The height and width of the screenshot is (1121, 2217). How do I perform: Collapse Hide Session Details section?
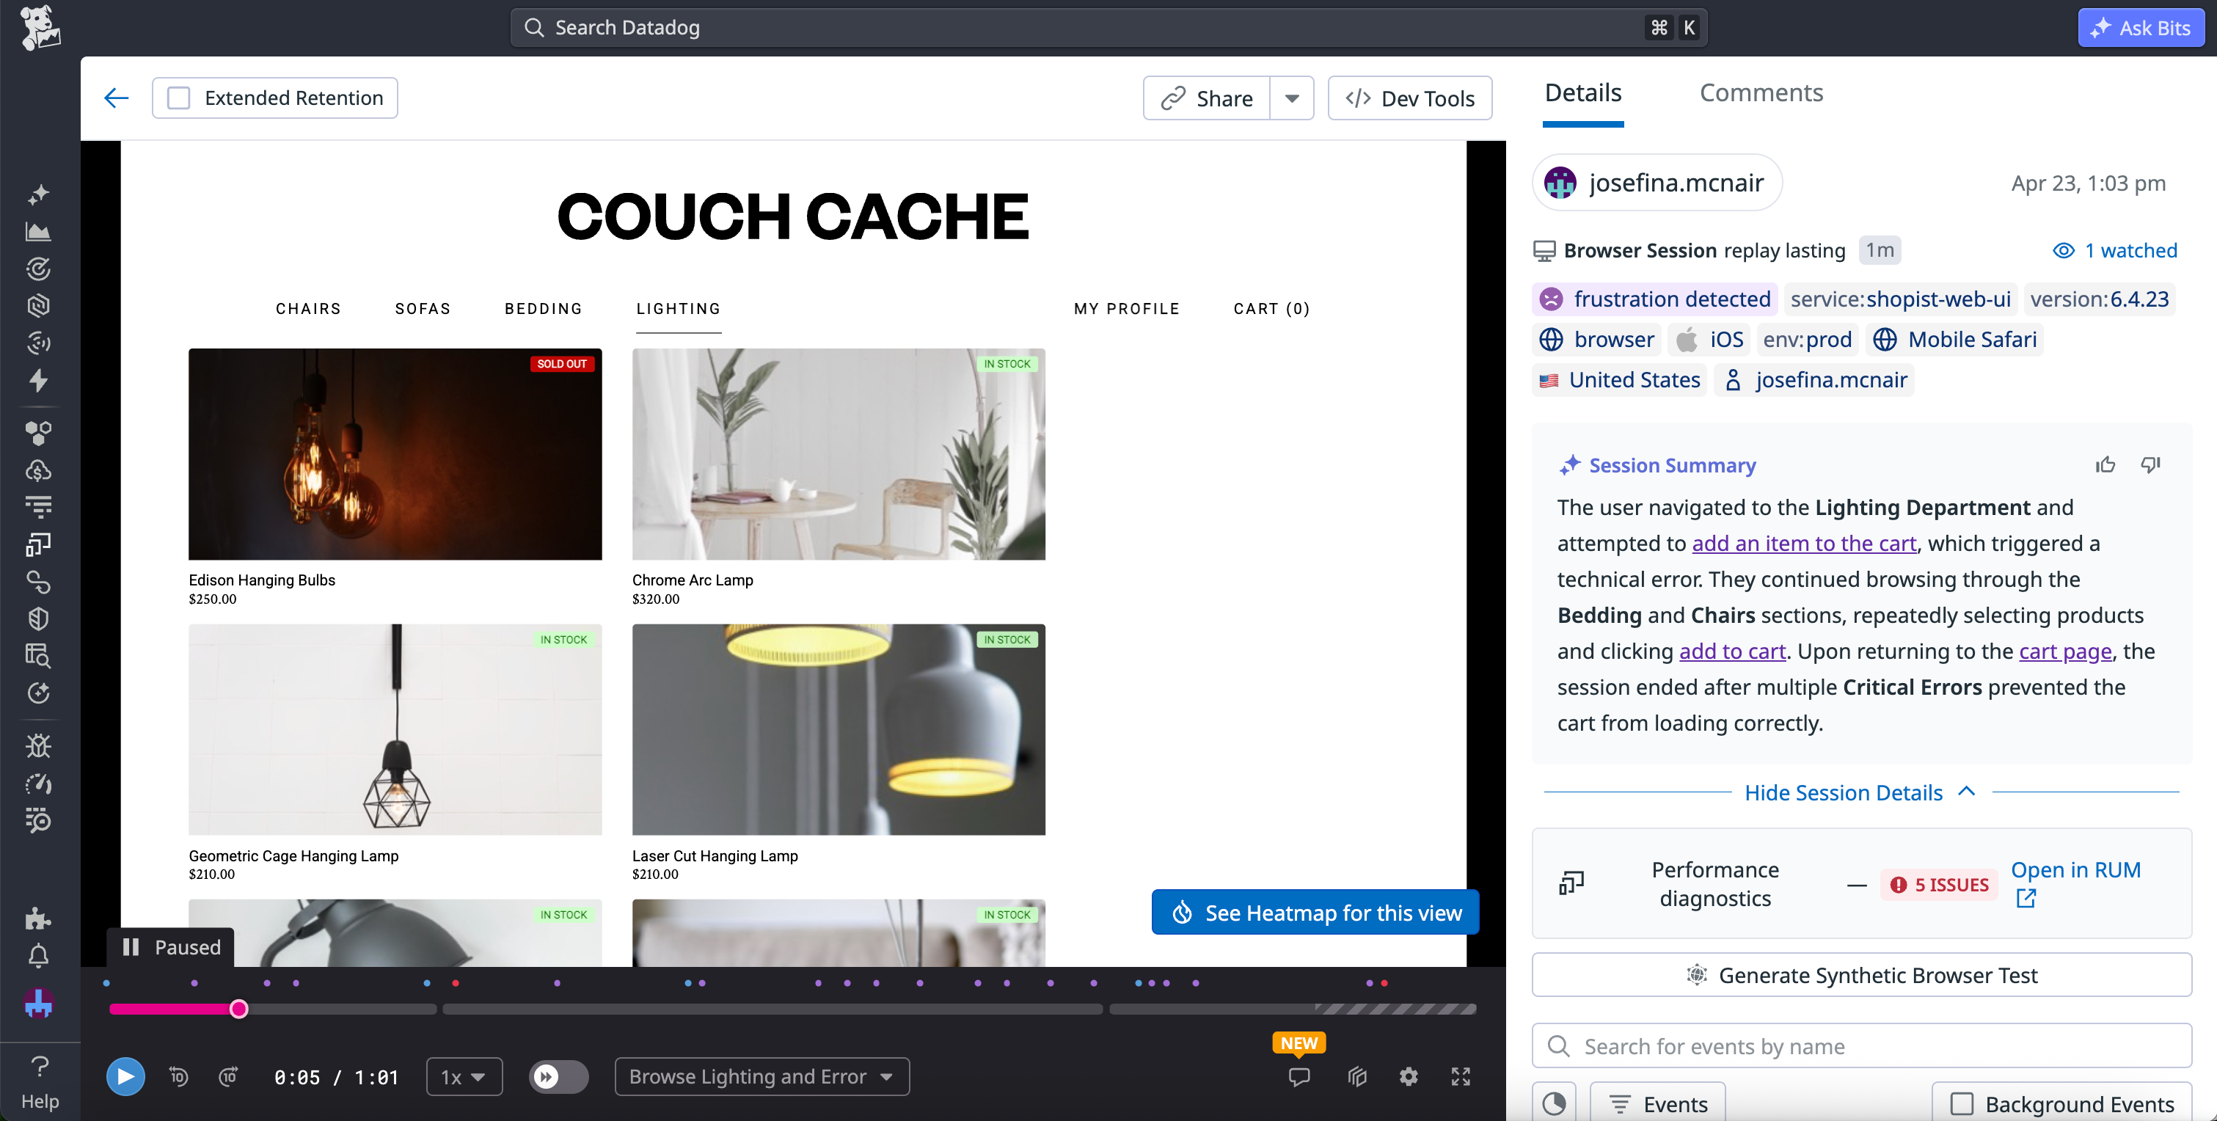[1860, 792]
